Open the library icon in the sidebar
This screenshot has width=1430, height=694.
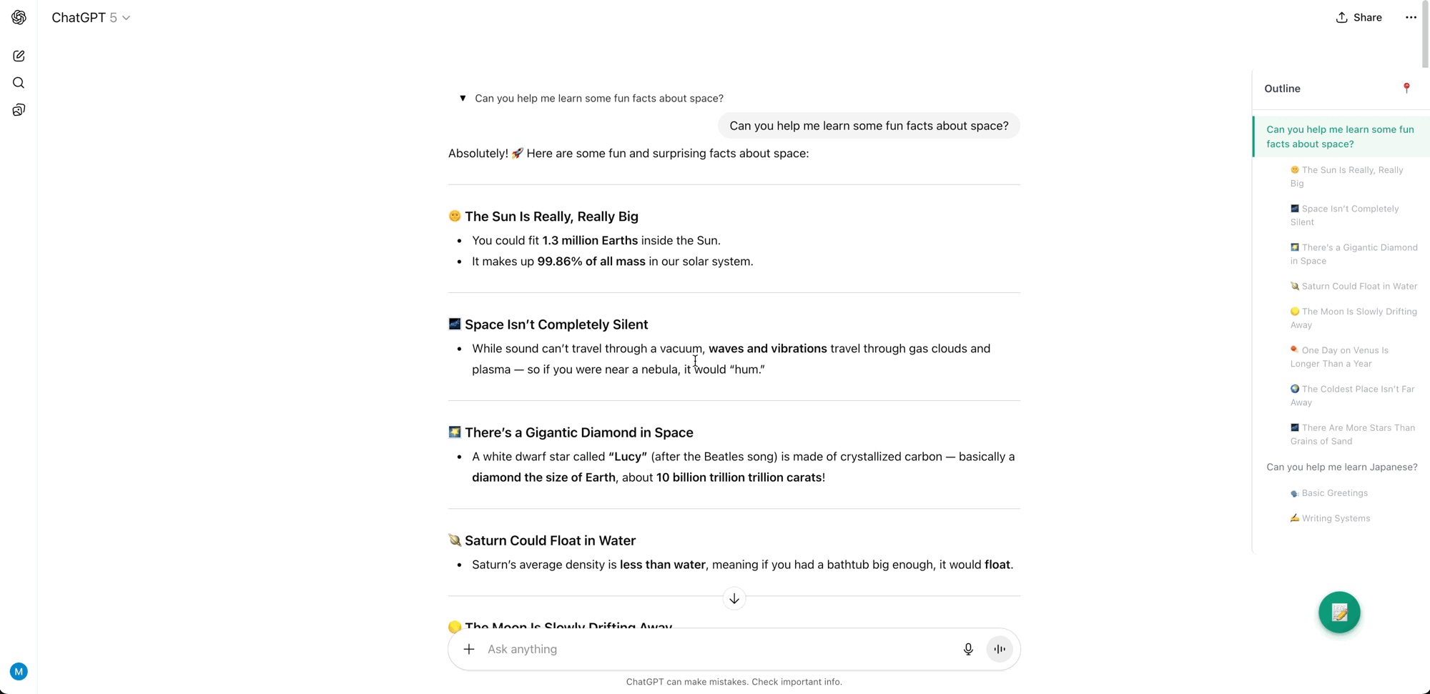pyautogui.click(x=19, y=109)
